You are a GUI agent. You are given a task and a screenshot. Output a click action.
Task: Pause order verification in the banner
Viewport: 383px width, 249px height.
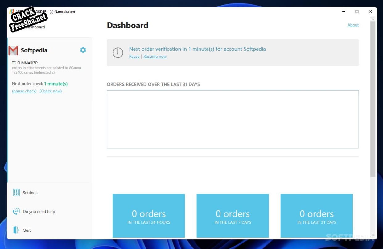134,57
